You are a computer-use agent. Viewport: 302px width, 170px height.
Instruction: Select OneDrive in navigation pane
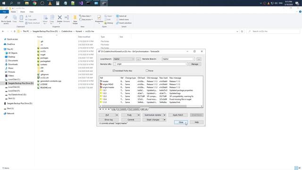pos(11,44)
